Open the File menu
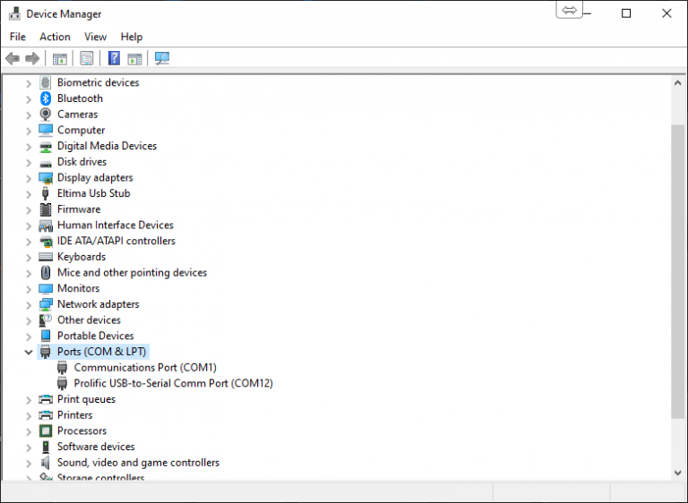This screenshot has width=688, height=503. point(18,37)
